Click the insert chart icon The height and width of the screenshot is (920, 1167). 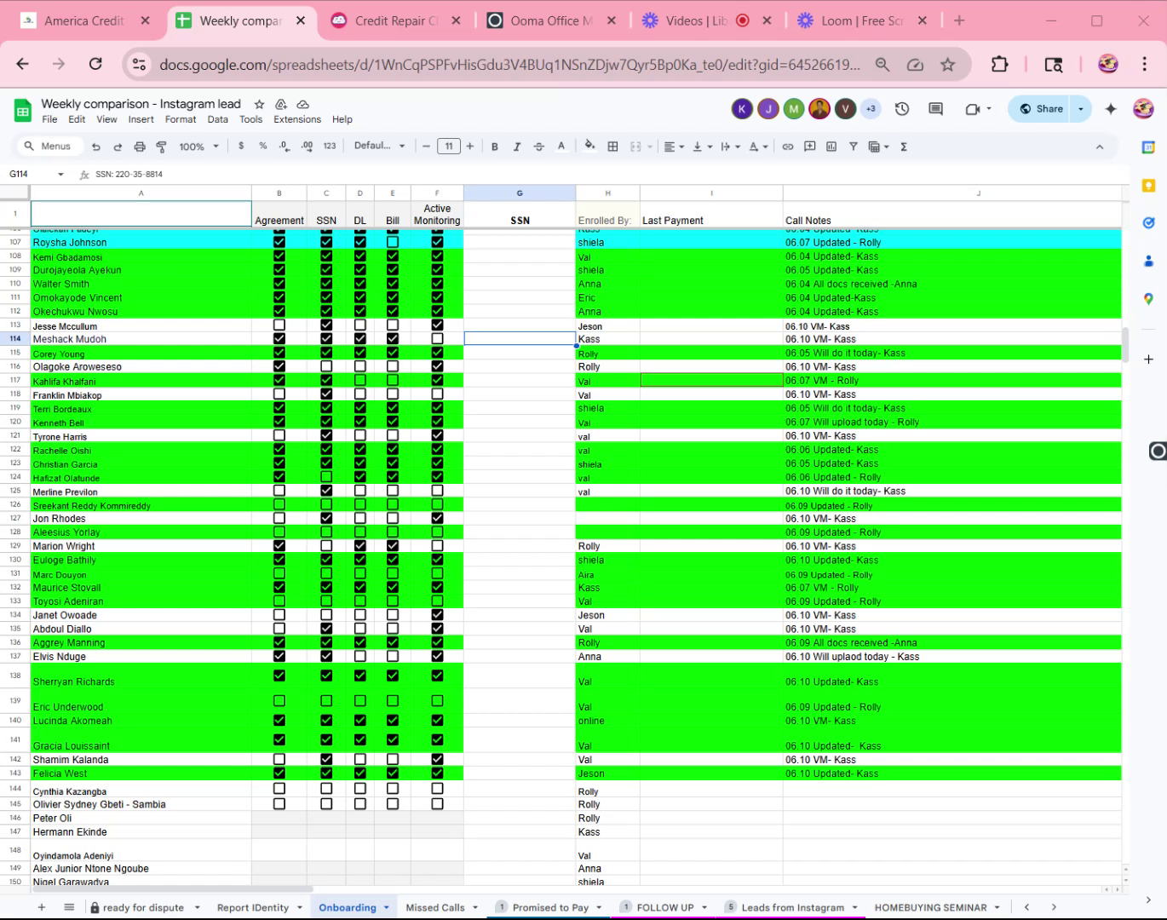pos(831,147)
